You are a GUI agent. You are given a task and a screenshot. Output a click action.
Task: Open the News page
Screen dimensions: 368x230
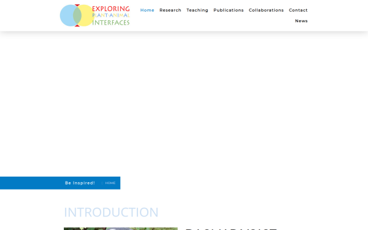[x=301, y=21]
